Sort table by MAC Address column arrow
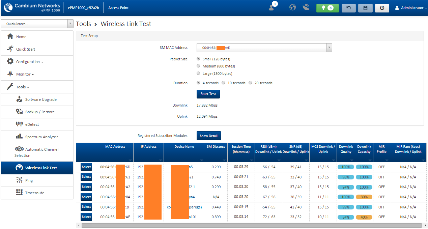The height and width of the screenshot is (229, 428). click(x=131, y=160)
